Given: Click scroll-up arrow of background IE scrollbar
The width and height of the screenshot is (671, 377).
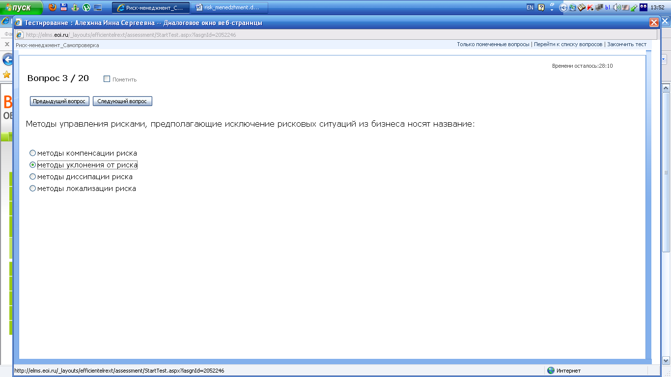Looking at the screenshot, I should tap(666, 88).
